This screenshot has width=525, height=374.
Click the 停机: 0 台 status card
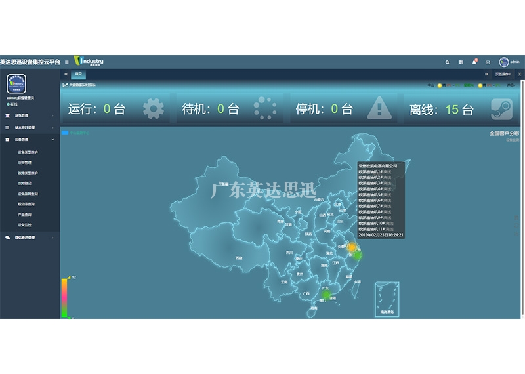[343, 108]
